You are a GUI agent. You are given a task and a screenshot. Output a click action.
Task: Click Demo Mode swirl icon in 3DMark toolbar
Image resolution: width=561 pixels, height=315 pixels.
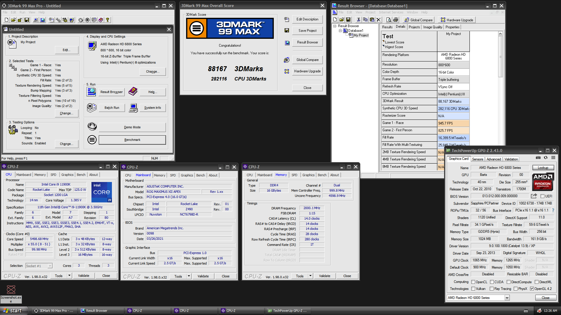click(x=81, y=20)
